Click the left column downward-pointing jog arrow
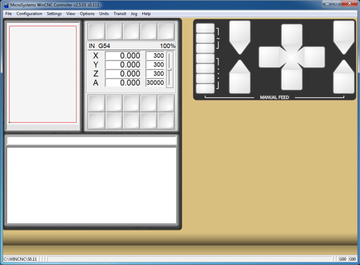This screenshot has height=265, width=360. click(x=239, y=37)
